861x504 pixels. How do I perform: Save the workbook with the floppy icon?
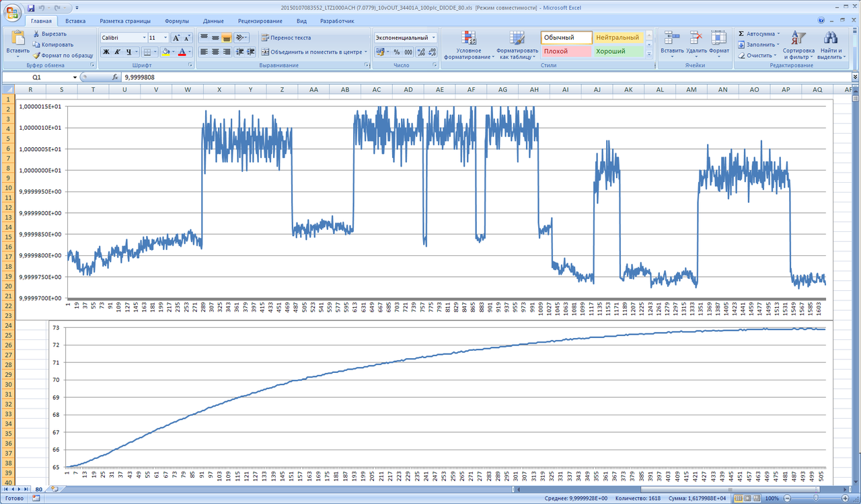coord(32,7)
